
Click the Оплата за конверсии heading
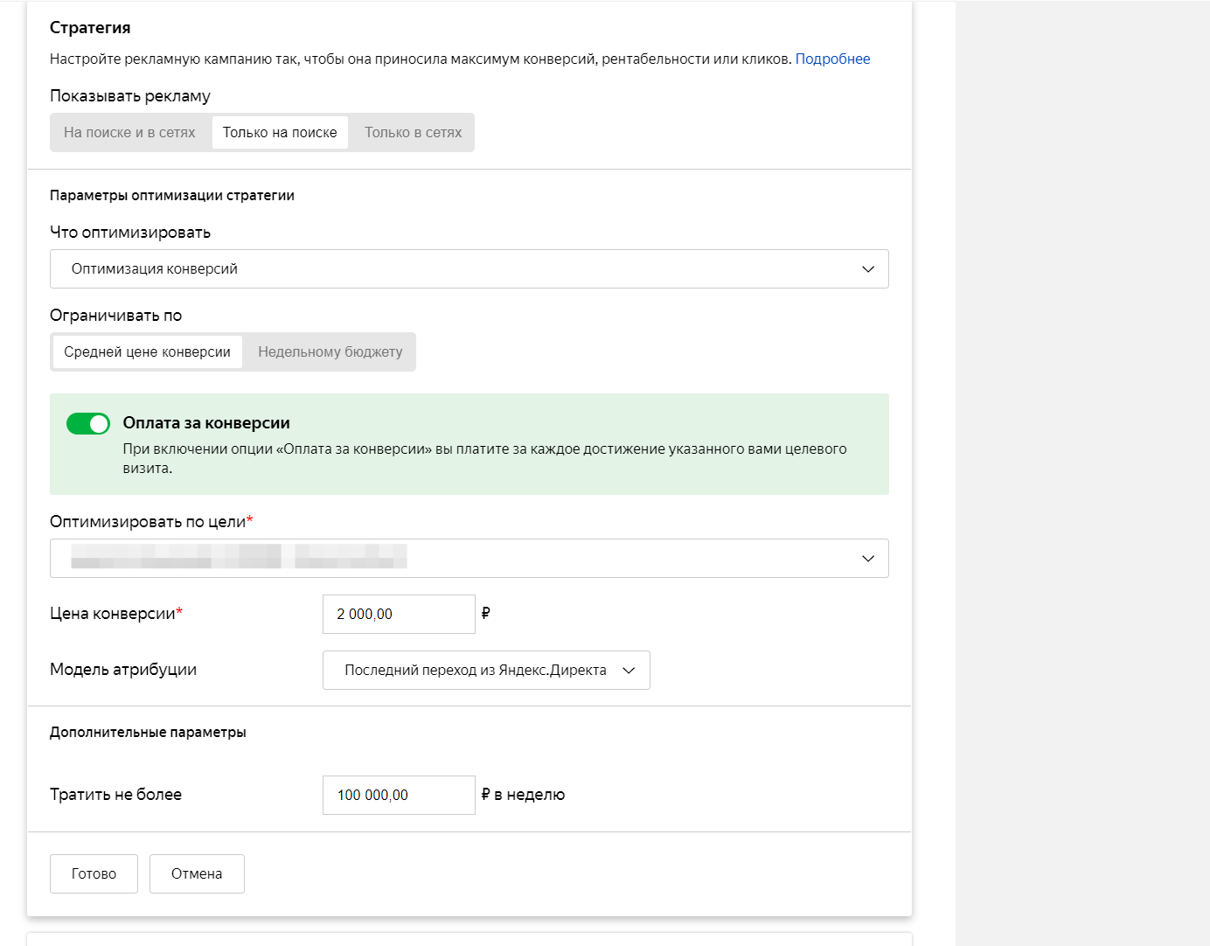tap(206, 423)
